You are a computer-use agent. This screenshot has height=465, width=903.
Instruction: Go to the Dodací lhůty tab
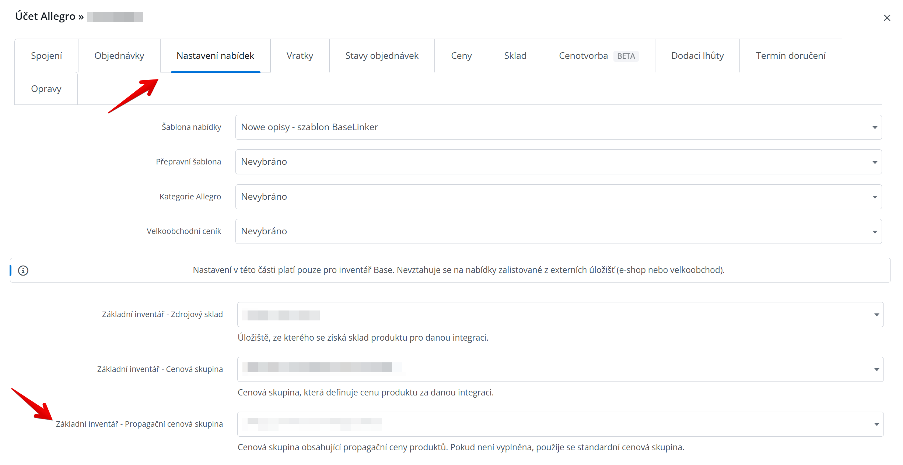pos(697,56)
